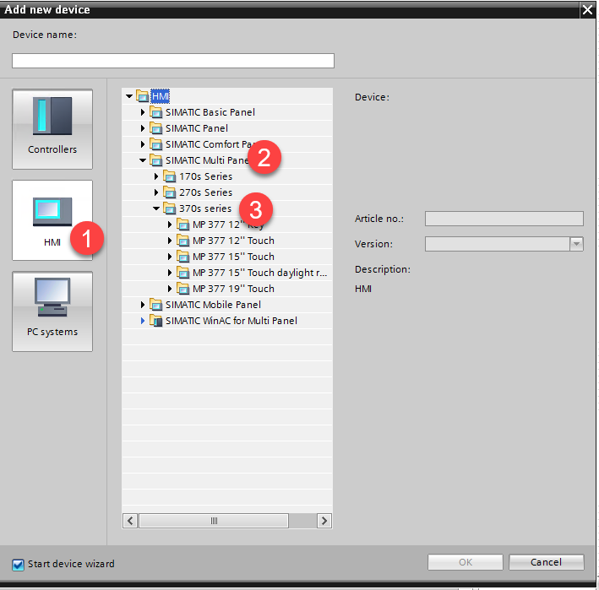The image size is (599, 590).
Task: Expand SIMATIC WinAC for Multi Panel node
Action: (143, 321)
